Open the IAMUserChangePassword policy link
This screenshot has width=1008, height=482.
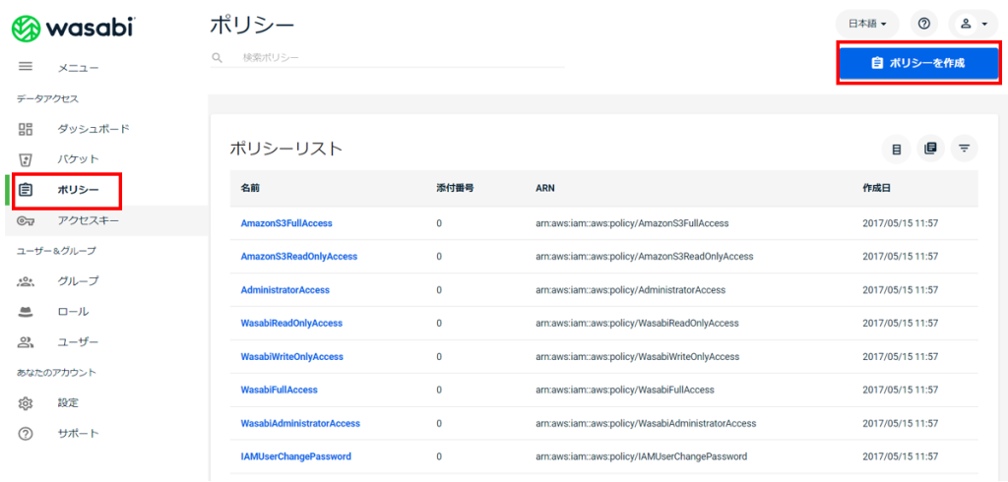point(295,456)
